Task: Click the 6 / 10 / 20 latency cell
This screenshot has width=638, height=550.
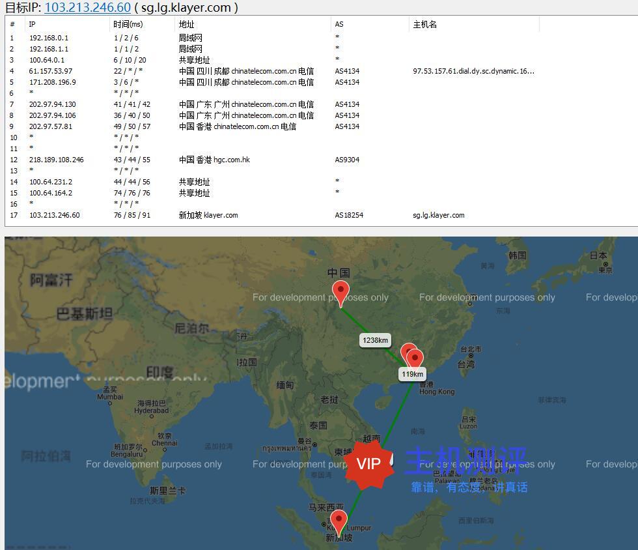Action: tap(130, 60)
